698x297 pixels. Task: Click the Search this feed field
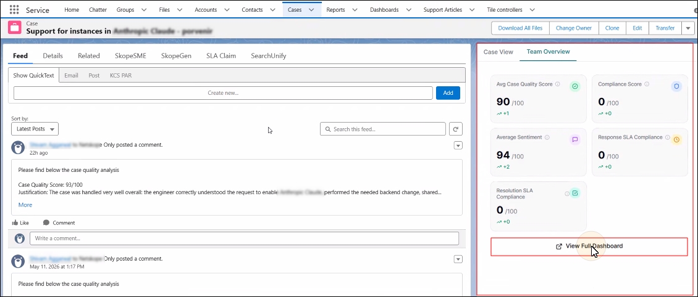(x=383, y=129)
